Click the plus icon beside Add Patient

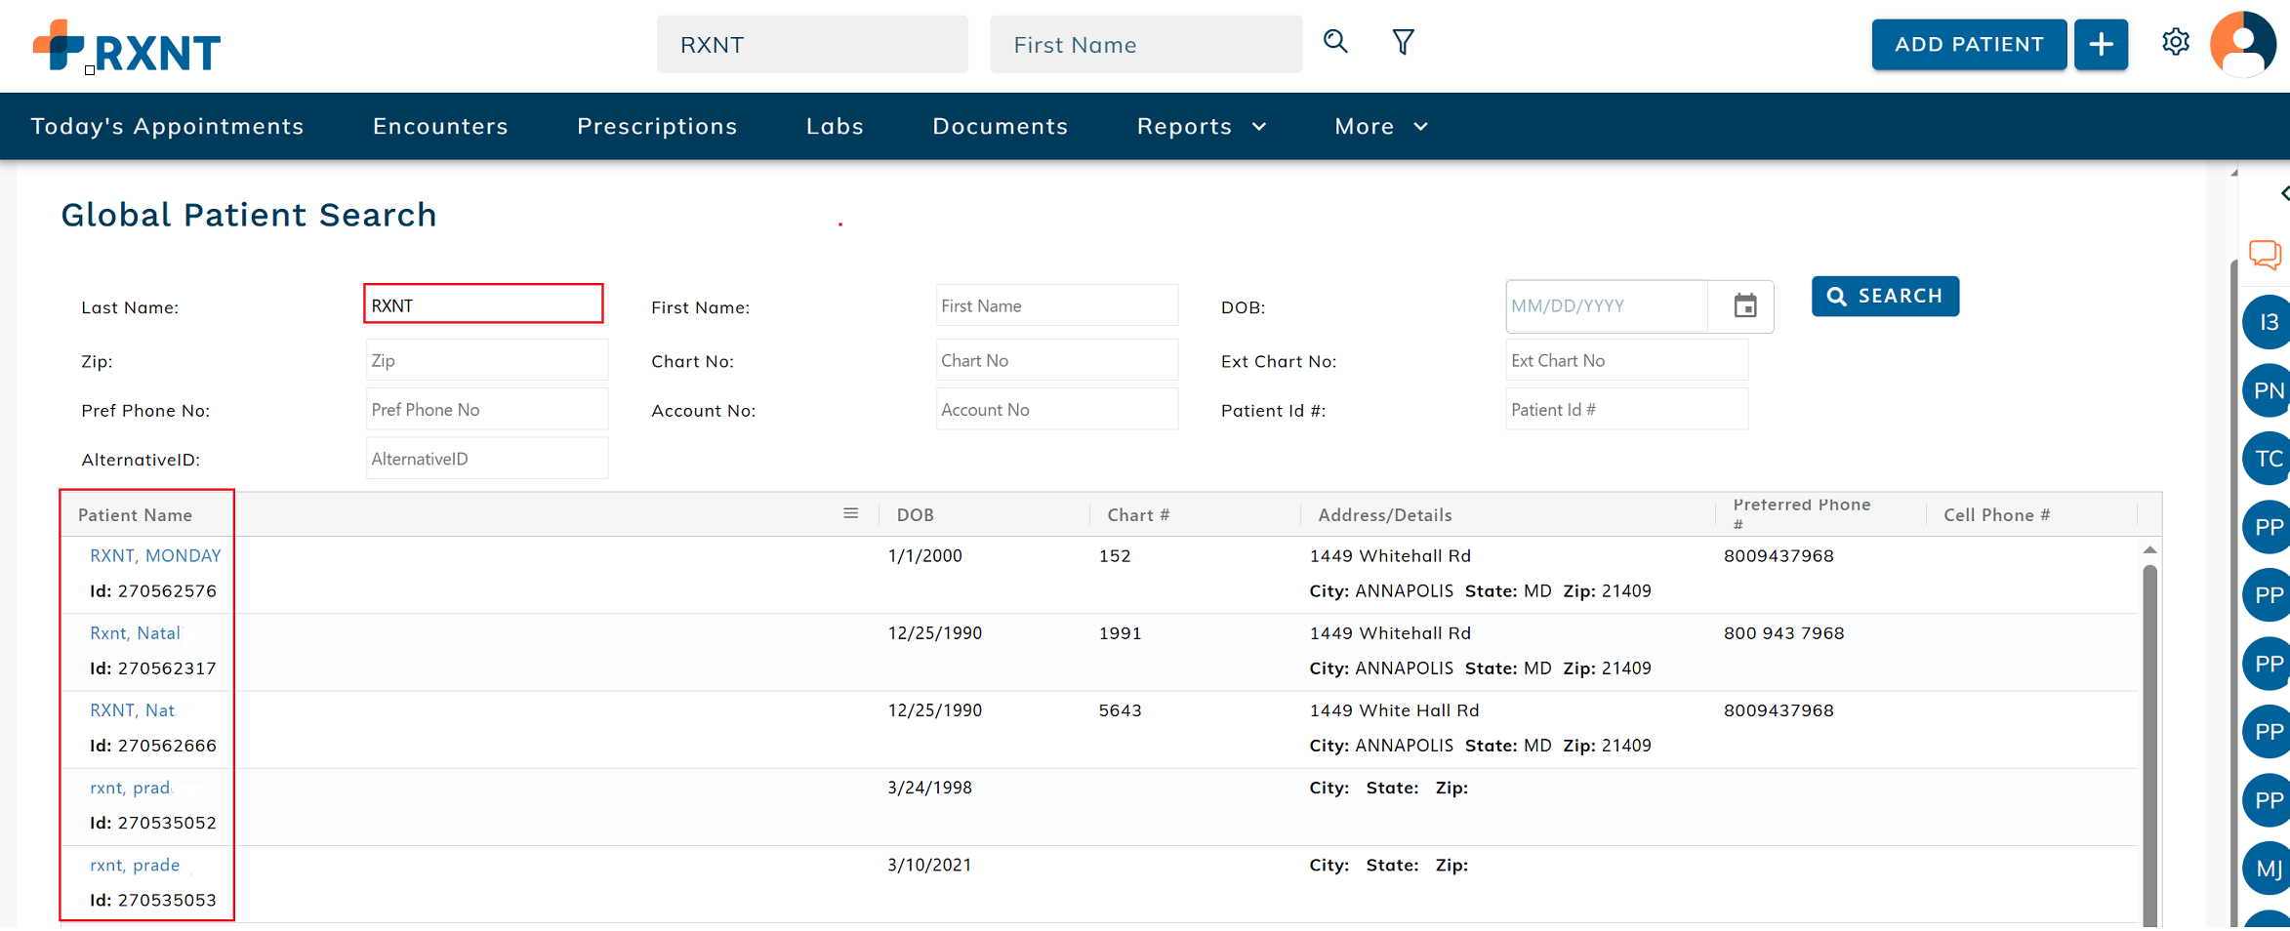tap(2101, 44)
